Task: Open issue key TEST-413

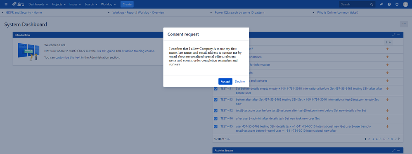Action: (x=227, y=100)
